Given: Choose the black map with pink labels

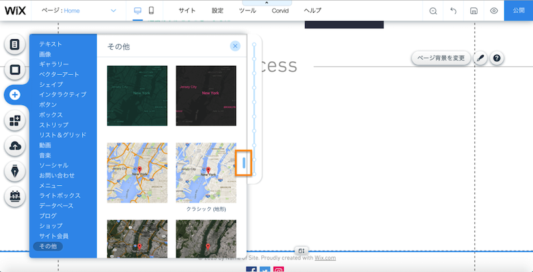Looking at the screenshot, I should 206,96.
